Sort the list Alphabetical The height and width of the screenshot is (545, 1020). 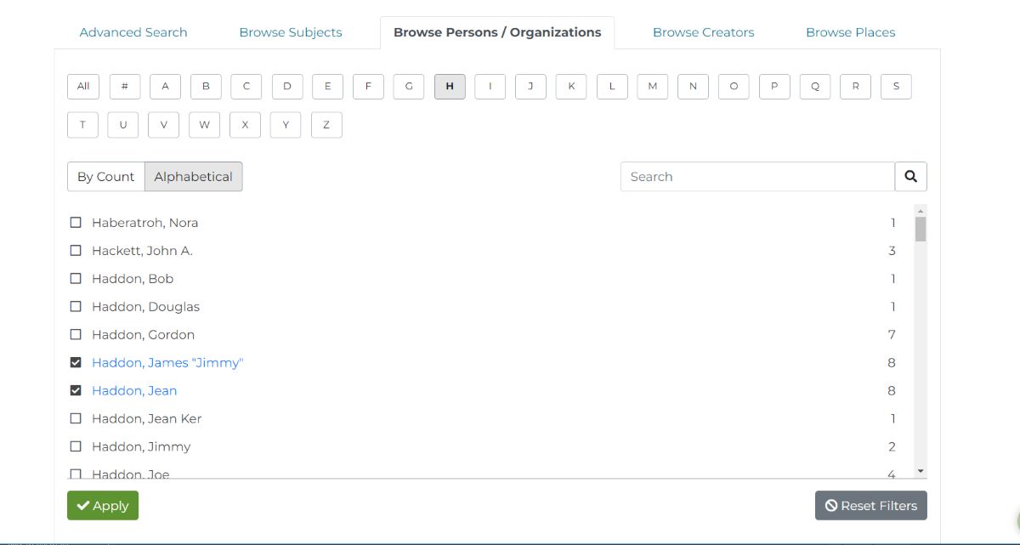(194, 177)
